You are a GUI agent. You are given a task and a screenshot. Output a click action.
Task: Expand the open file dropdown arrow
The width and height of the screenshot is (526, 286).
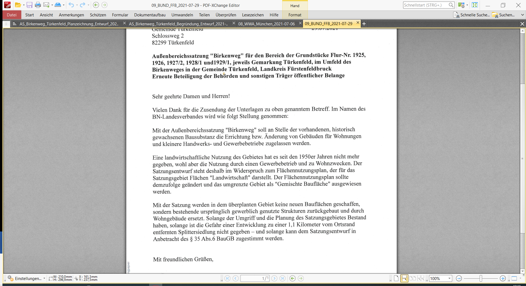[24, 5]
